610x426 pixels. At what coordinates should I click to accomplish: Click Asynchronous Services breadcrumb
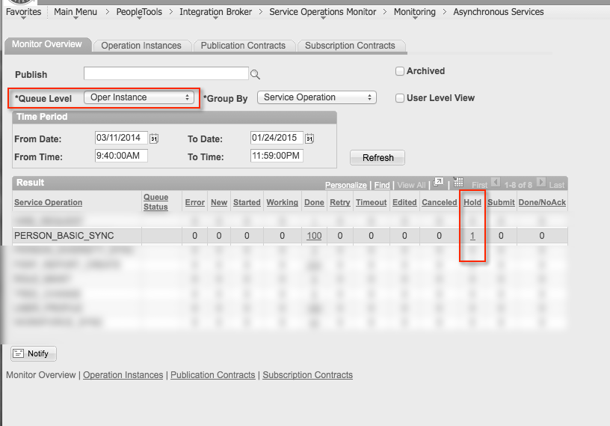(x=499, y=12)
